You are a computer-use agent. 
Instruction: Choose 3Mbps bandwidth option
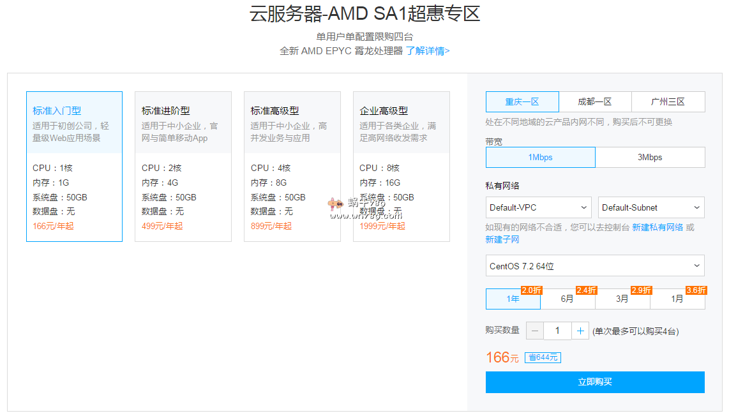point(650,158)
